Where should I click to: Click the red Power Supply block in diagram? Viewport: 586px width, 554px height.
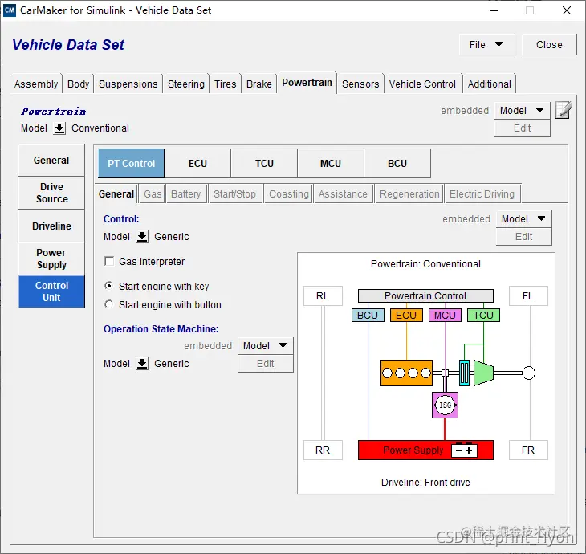coord(425,450)
